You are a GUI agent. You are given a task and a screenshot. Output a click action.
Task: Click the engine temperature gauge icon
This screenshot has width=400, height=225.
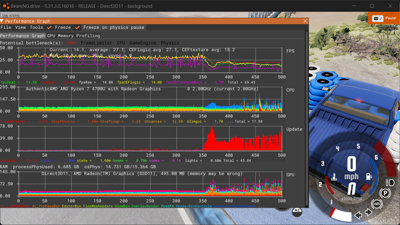click(x=334, y=177)
